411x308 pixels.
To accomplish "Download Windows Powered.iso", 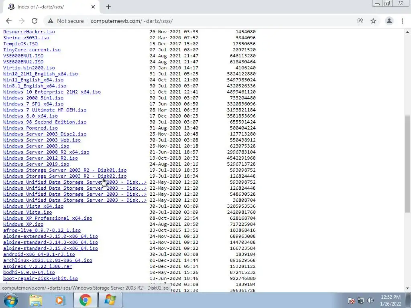I will (30, 128).
